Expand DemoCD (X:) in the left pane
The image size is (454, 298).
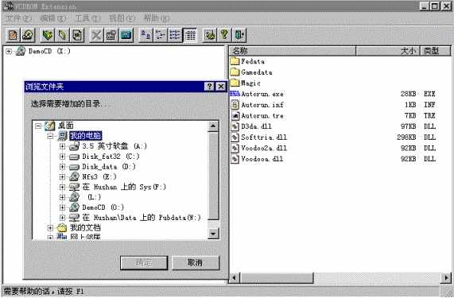9,51
